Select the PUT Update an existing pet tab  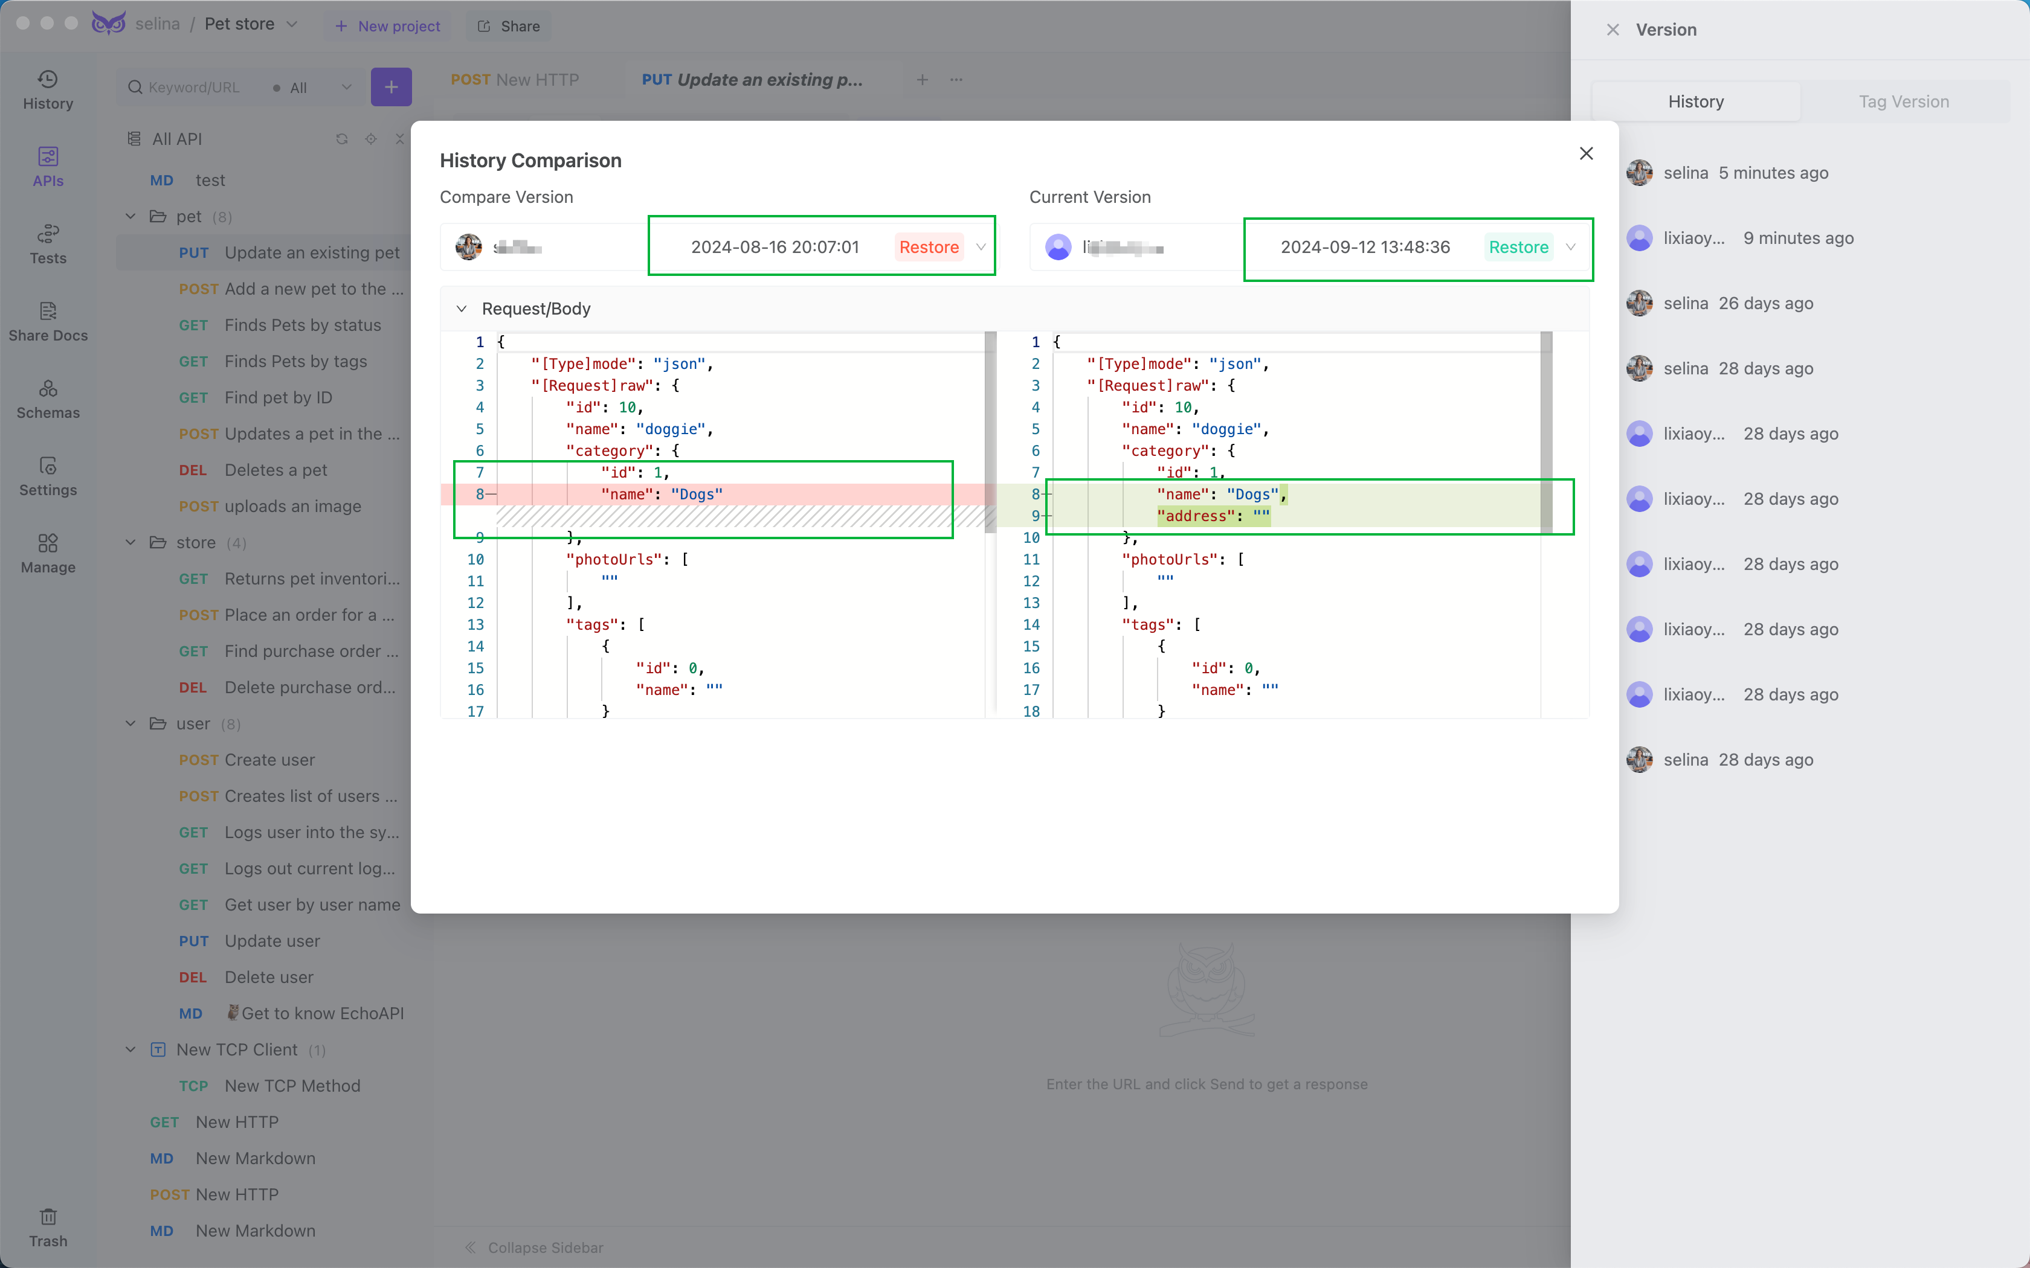pyautogui.click(x=752, y=80)
